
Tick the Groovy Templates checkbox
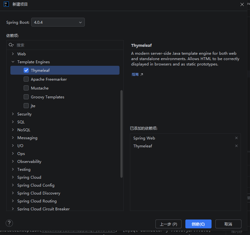coord(26,97)
